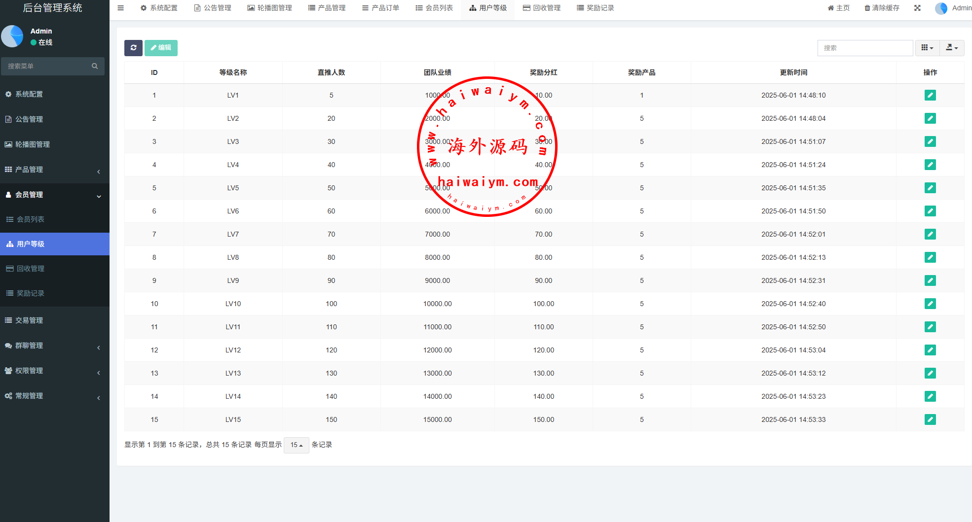Viewport: 972px width, 522px height.
Task: Click the search magnifier icon in sidebar
Action: click(x=95, y=66)
